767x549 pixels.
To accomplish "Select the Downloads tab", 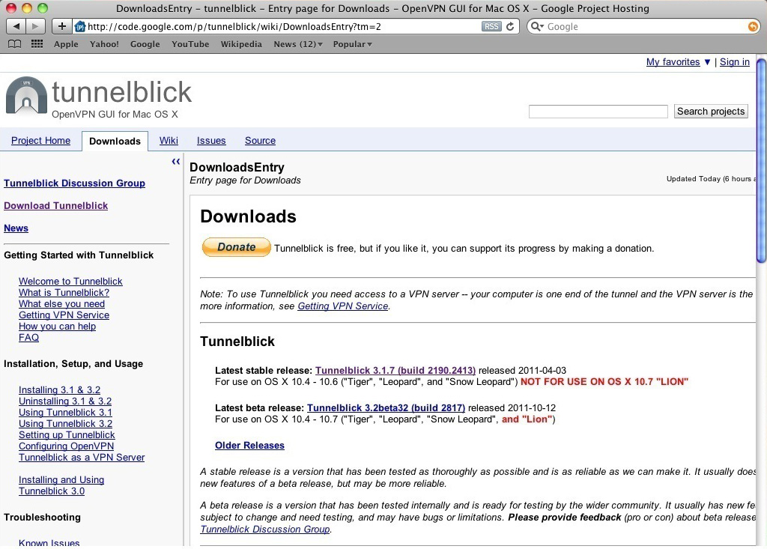I will pyautogui.click(x=115, y=141).
